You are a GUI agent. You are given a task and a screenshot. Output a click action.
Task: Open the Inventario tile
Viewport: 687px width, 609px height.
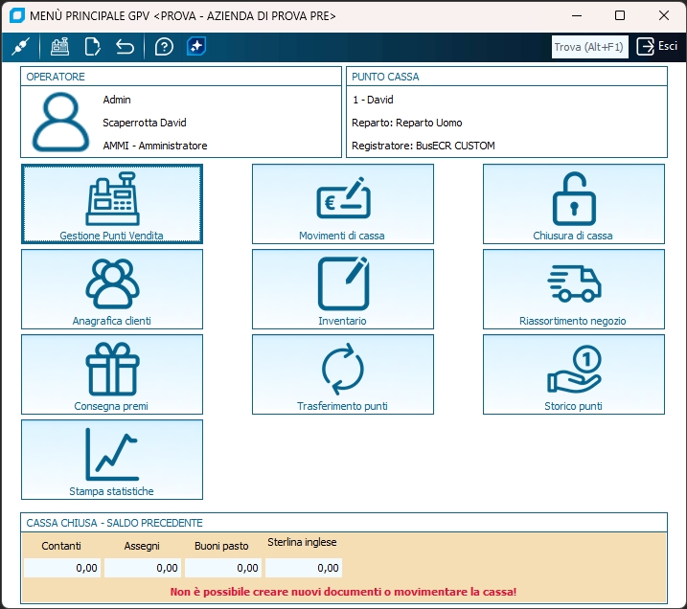(x=342, y=289)
